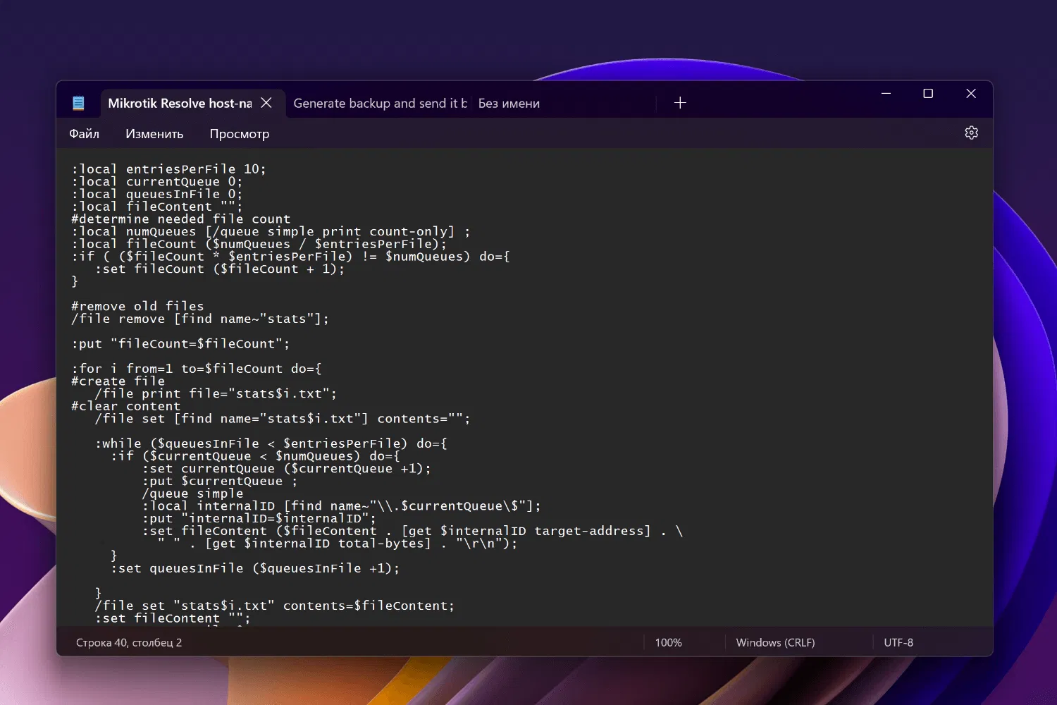The height and width of the screenshot is (705, 1057).
Task: Open the Файл menu
Action: (84, 133)
